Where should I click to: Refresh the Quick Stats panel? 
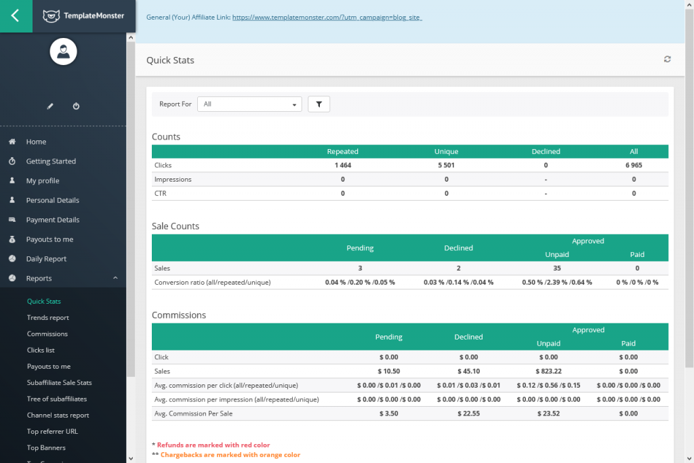click(x=667, y=60)
